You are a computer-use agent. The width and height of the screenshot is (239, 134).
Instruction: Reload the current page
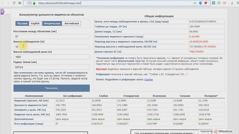coord(14,3)
